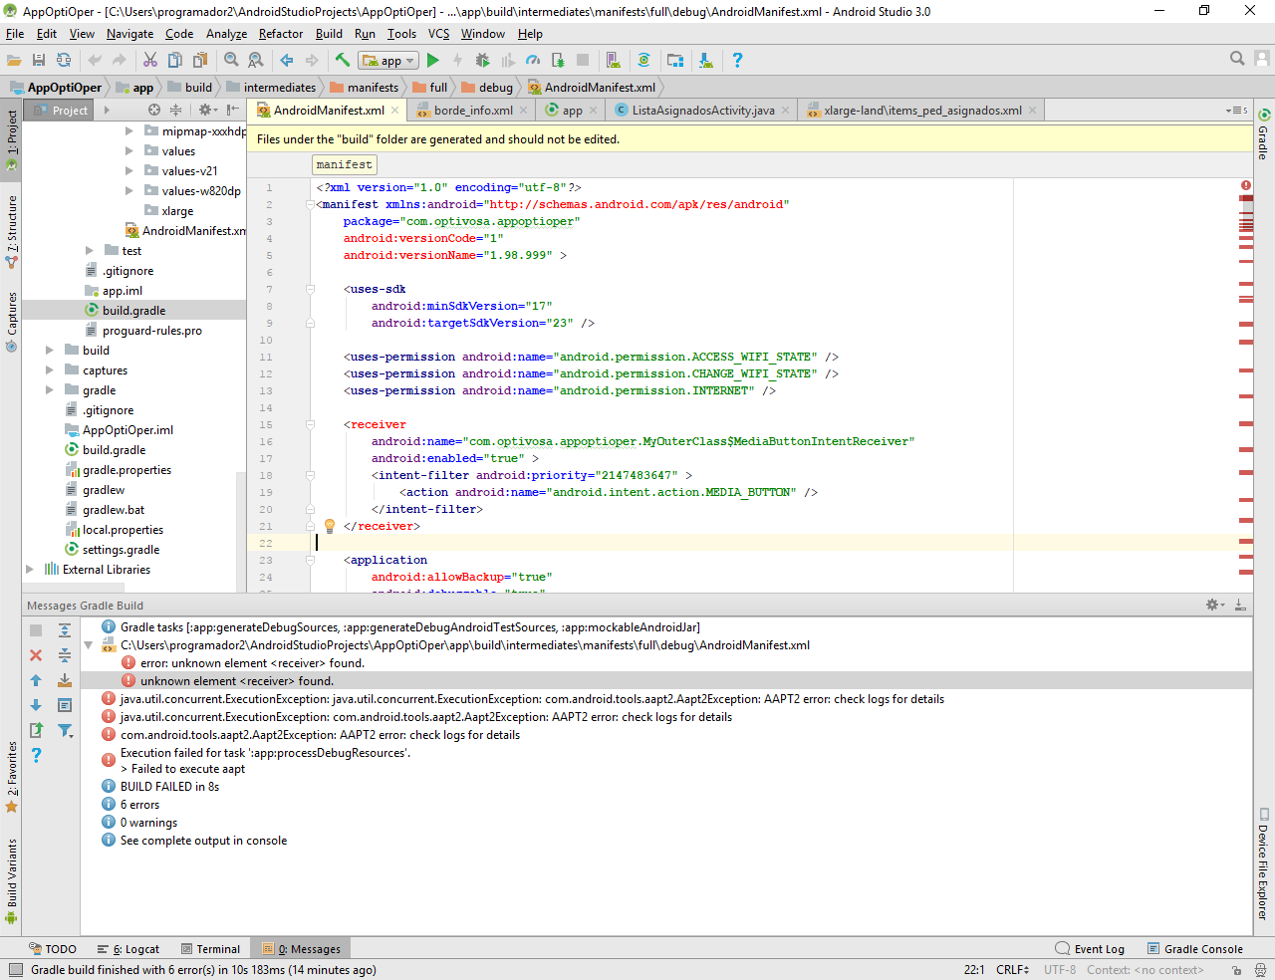Fold the receiver element in editor
The width and height of the screenshot is (1275, 980).
310,424
